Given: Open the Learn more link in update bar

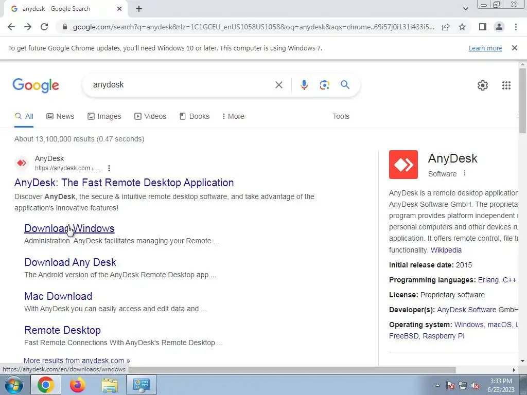Looking at the screenshot, I should tap(485, 48).
